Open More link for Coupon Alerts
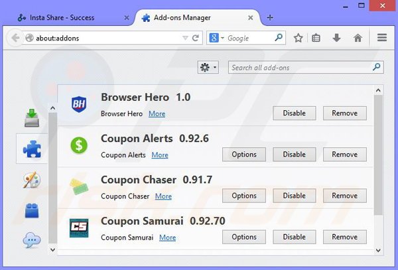Screen dimensions: 398x270 160,155
